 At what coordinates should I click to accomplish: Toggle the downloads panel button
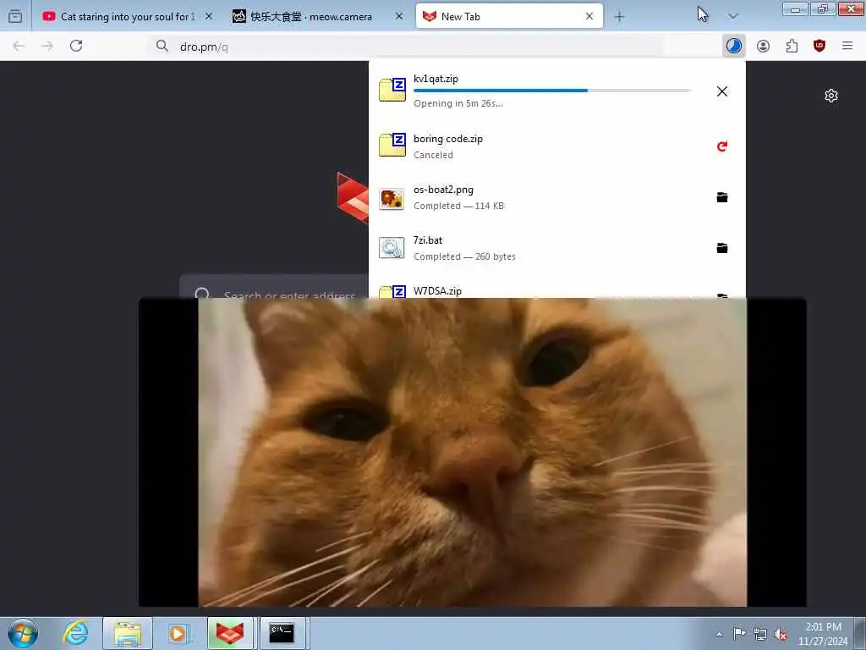(734, 46)
